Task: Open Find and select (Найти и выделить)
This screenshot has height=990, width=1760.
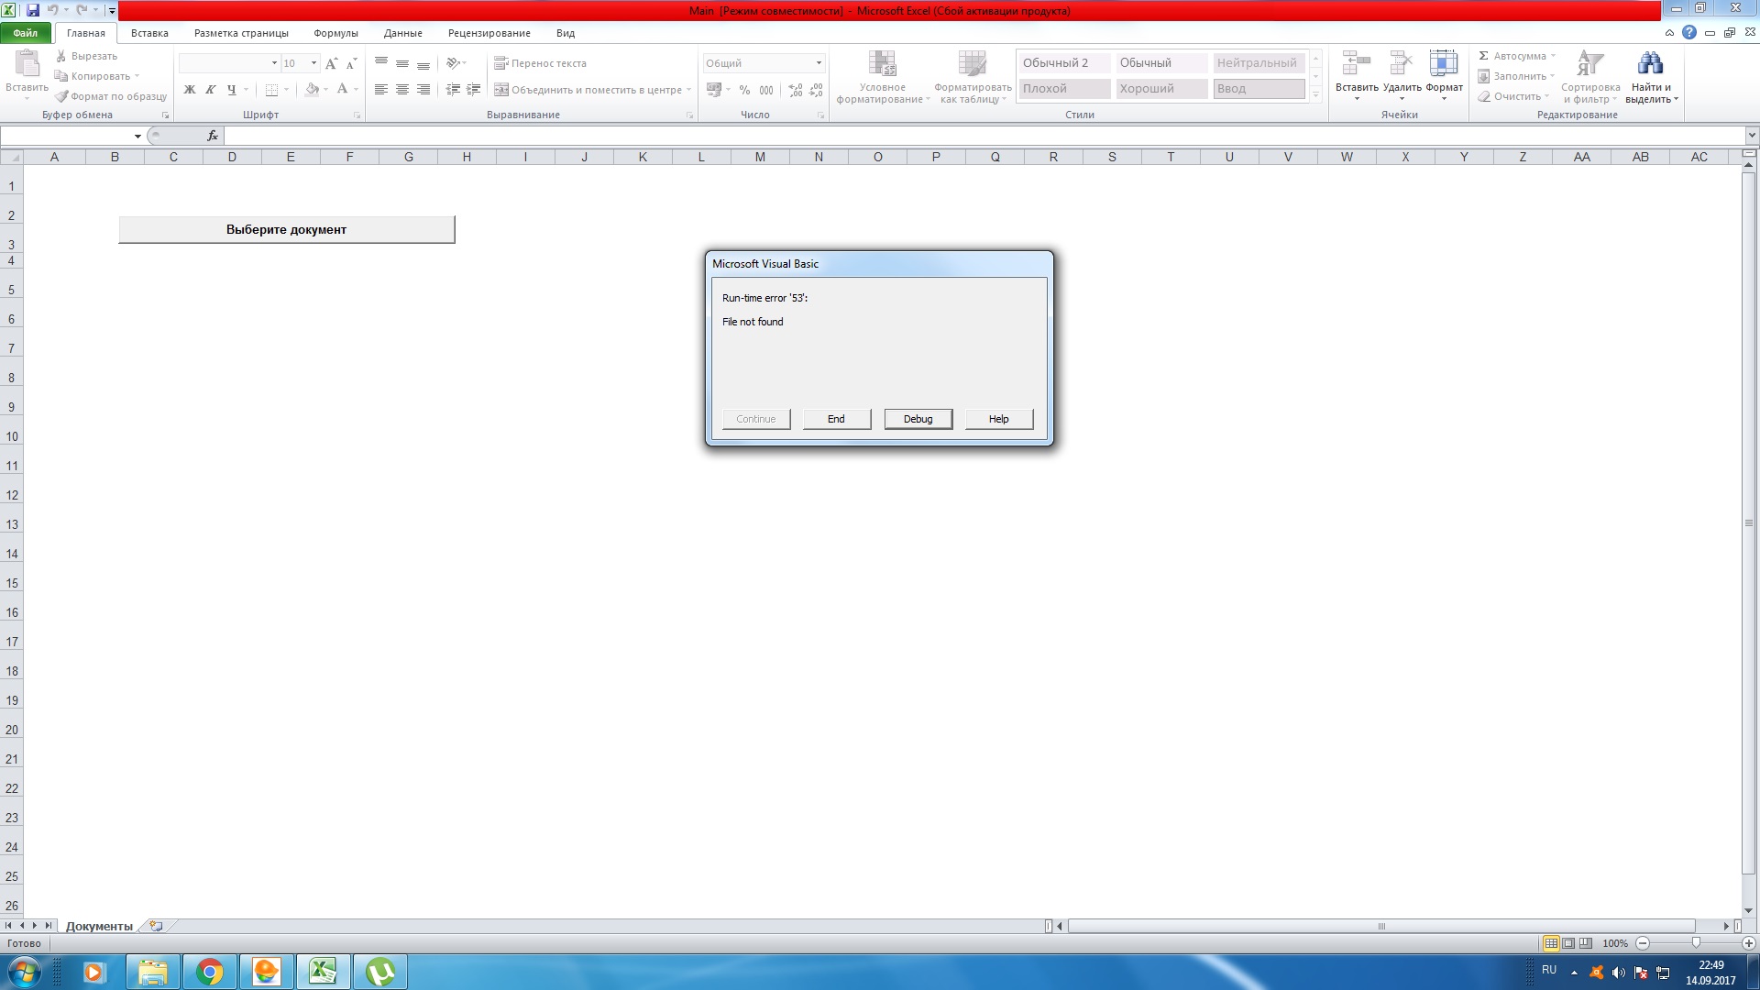Action: coord(1651,77)
